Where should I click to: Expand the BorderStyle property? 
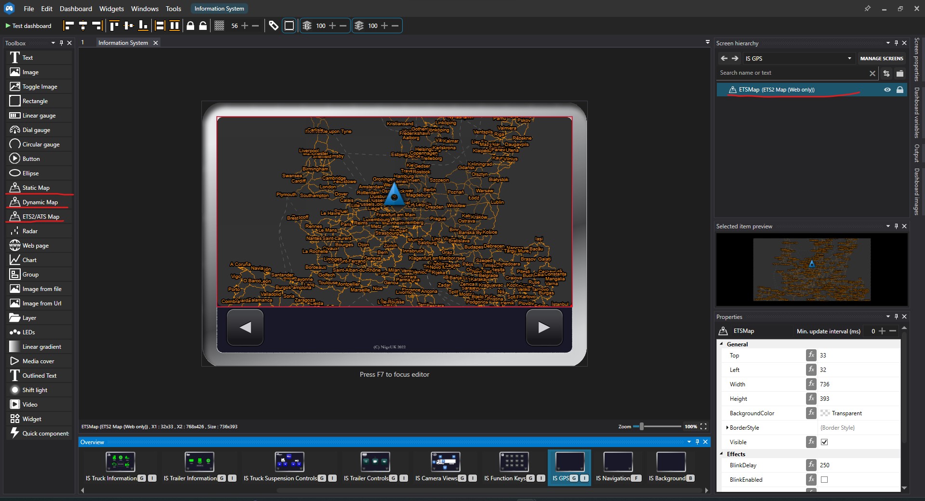[727, 427]
